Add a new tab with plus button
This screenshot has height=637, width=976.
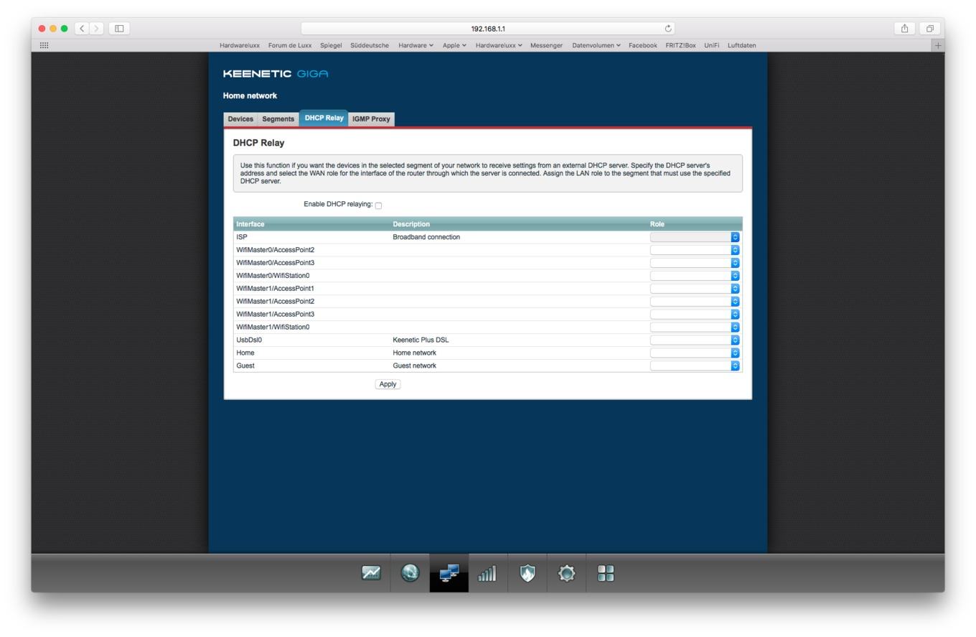[x=937, y=45]
